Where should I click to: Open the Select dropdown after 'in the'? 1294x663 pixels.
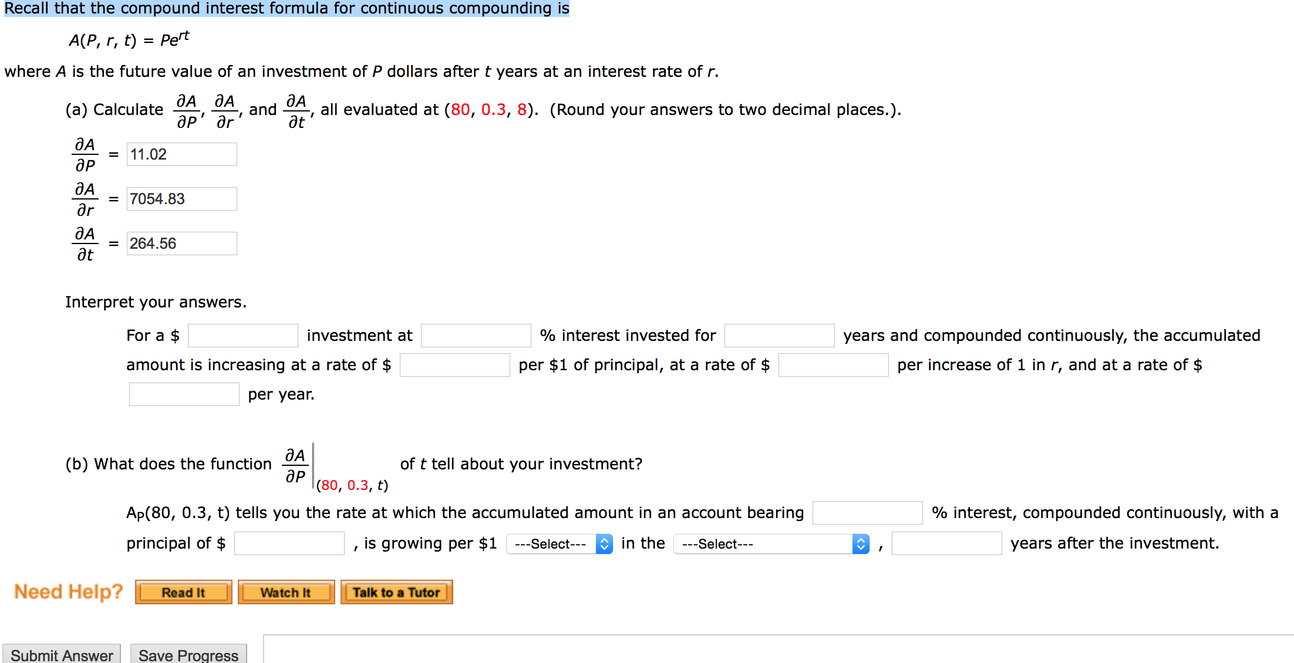pos(771,544)
